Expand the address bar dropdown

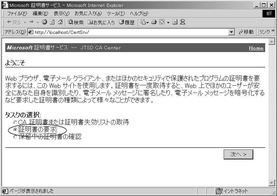pyautogui.click(x=231, y=32)
